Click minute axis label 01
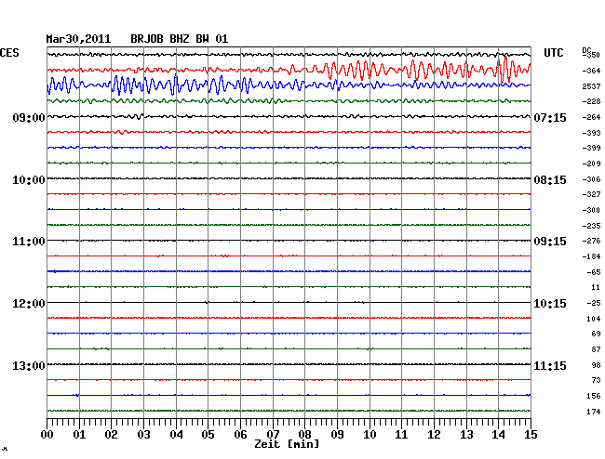 tap(79, 435)
